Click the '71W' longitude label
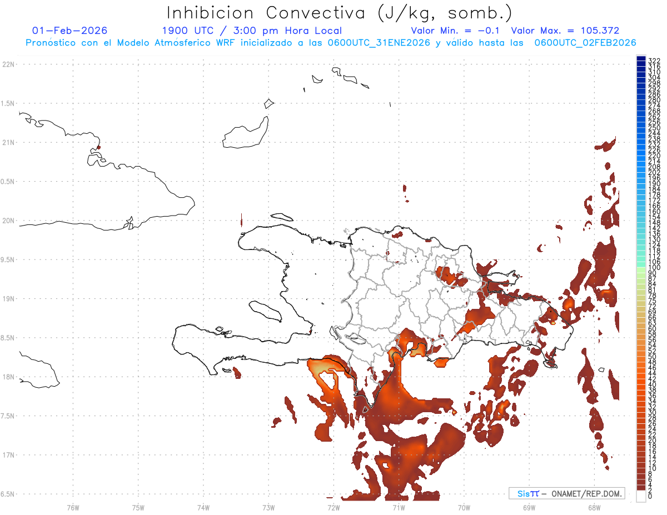Screen dimensions: 667x515 pyautogui.click(x=399, y=507)
